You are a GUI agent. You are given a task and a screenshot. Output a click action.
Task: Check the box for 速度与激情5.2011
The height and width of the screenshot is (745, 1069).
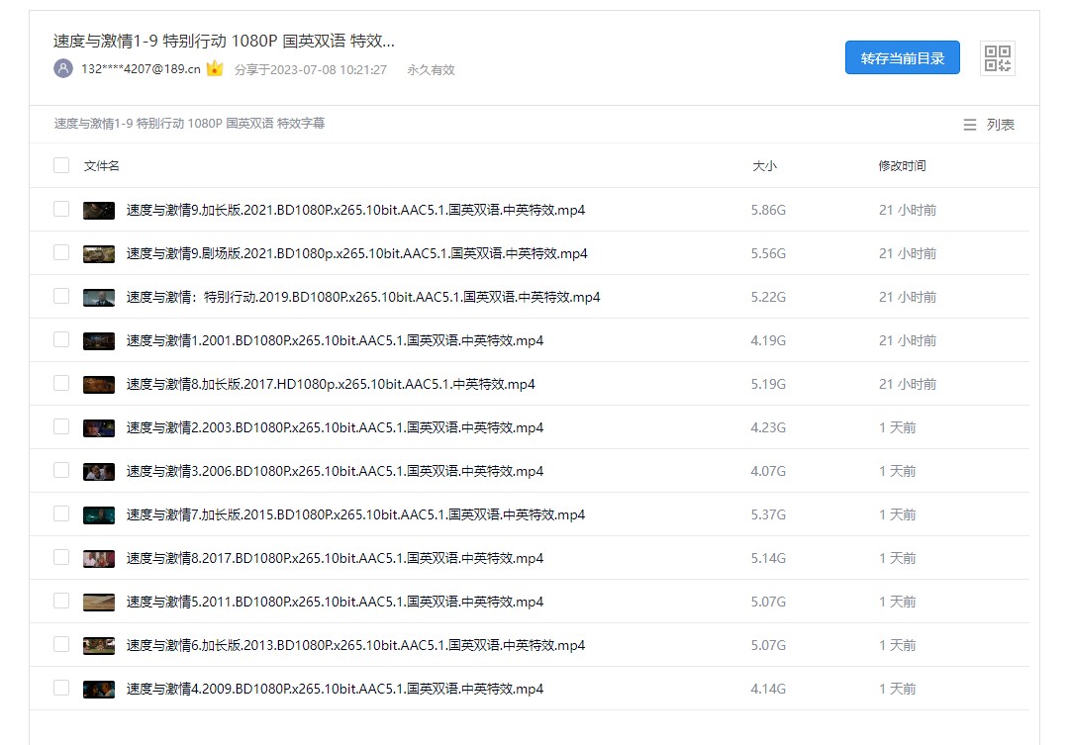click(61, 602)
